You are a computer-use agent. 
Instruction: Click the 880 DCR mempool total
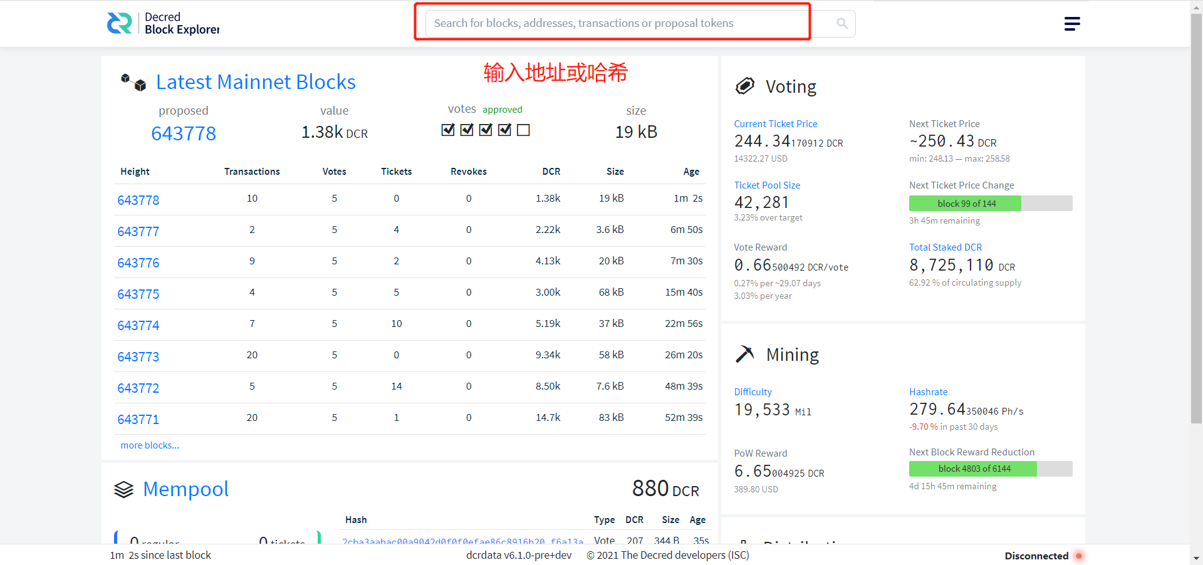click(x=665, y=489)
